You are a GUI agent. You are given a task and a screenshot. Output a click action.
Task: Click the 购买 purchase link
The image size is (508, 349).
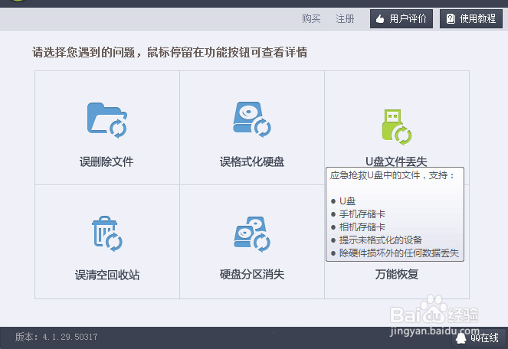(311, 19)
